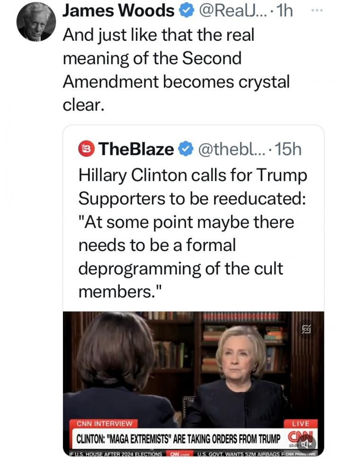Screen dimensions: 341x458
Task: Unmute the video with speaker icon
Action: (x=306, y=443)
